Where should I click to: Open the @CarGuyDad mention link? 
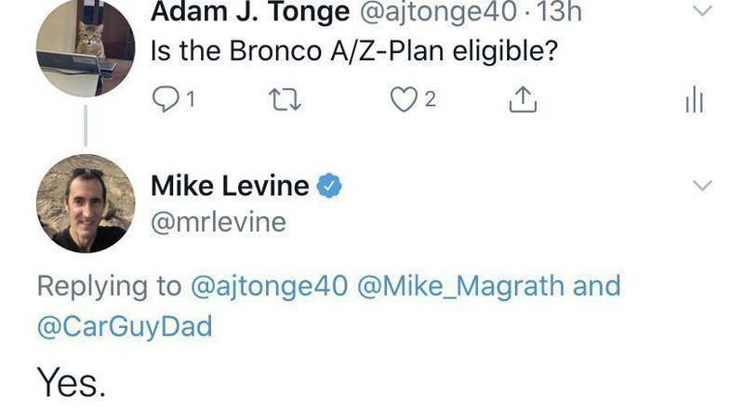tap(123, 326)
